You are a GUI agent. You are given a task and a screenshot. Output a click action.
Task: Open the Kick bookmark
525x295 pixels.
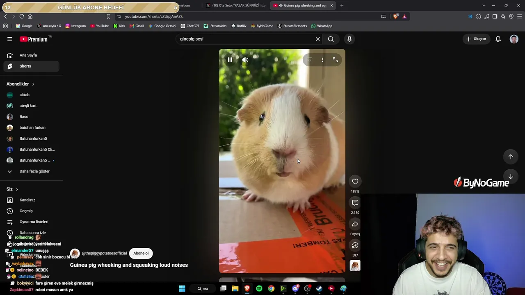[119, 26]
